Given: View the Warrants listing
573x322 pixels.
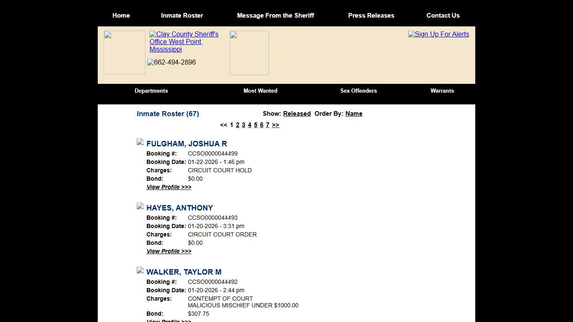Looking at the screenshot, I should pyautogui.click(x=442, y=91).
